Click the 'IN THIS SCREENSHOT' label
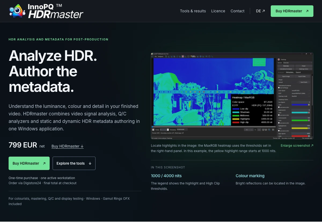322x223 pixels. (x=168, y=167)
